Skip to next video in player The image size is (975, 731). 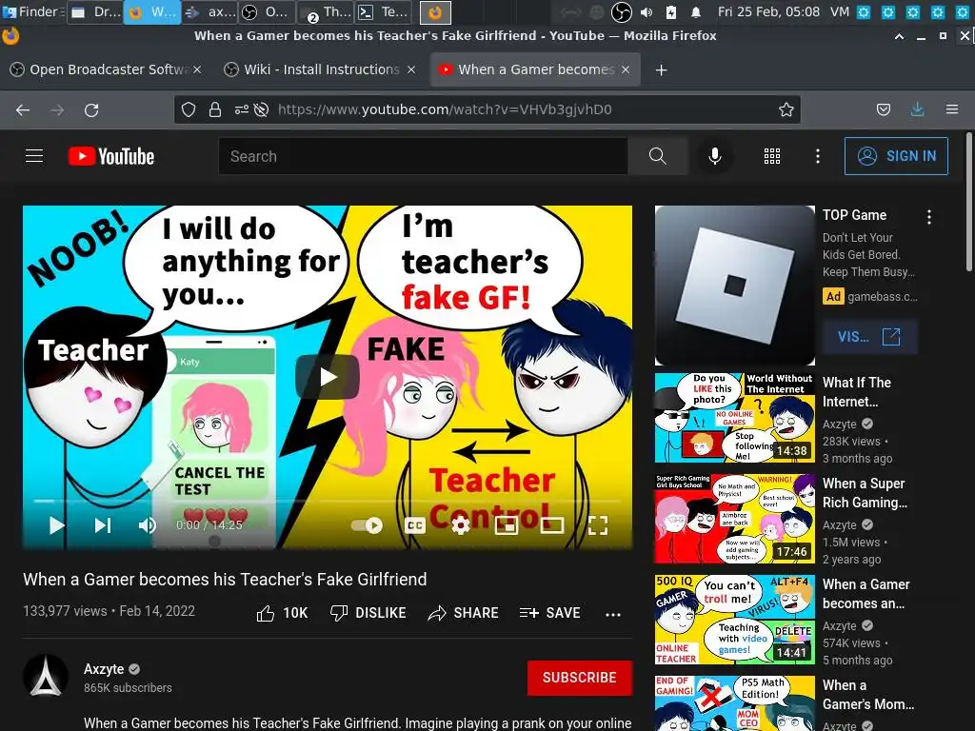pyautogui.click(x=103, y=525)
